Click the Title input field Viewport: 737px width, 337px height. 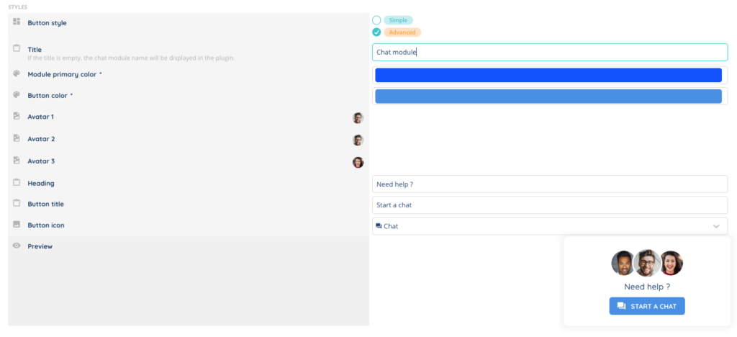550,52
